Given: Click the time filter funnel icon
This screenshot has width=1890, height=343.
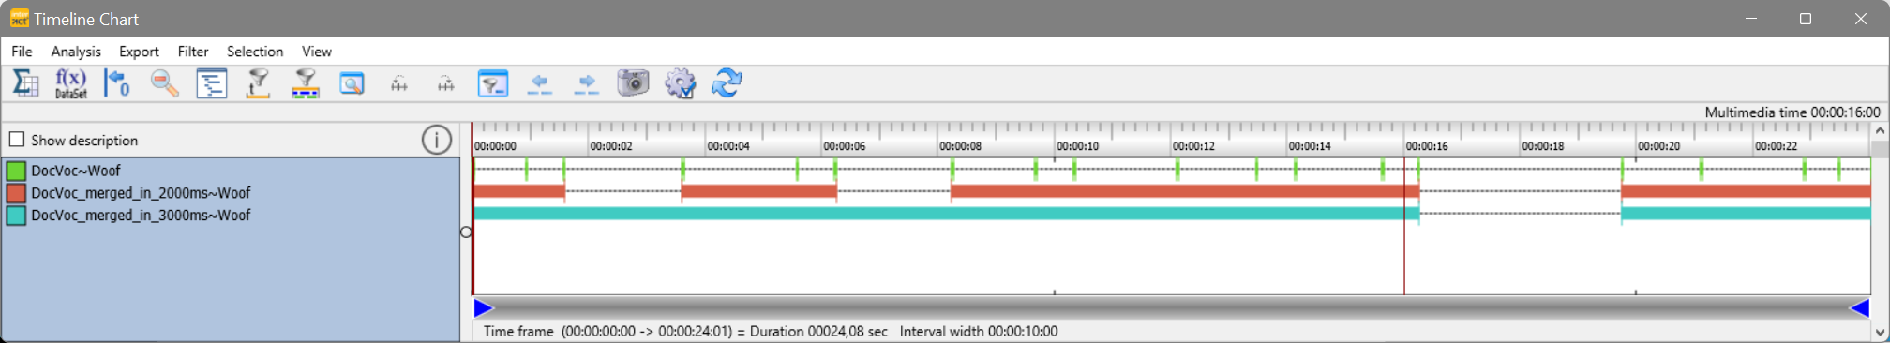Looking at the screenshot, I should (x=258, y=83).
